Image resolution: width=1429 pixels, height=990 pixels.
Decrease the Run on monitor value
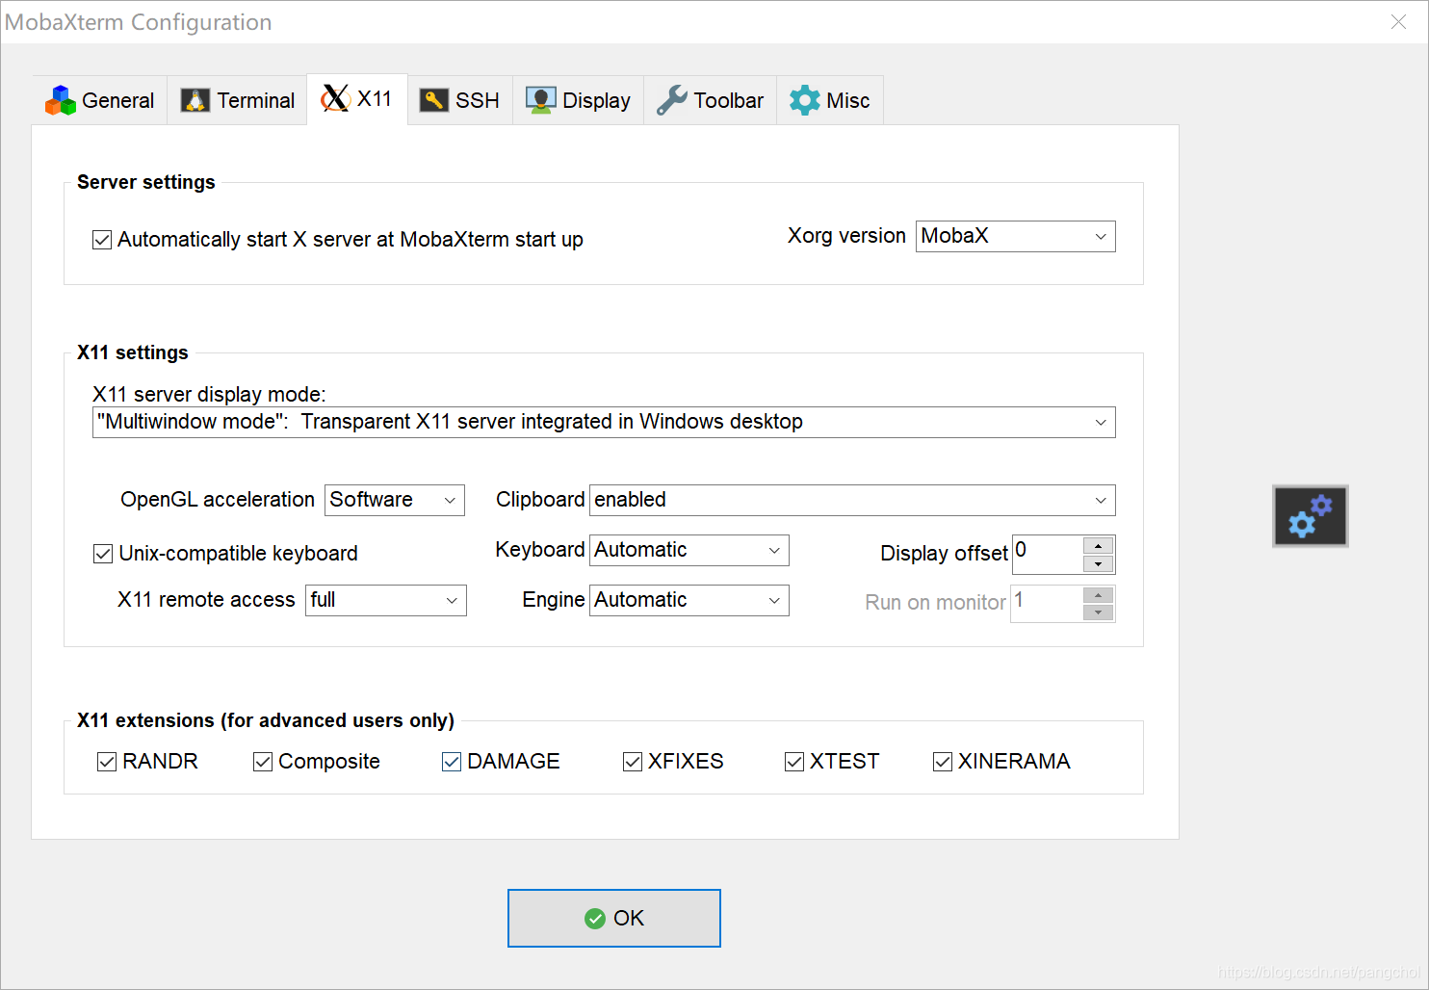tap(1098, 612)
